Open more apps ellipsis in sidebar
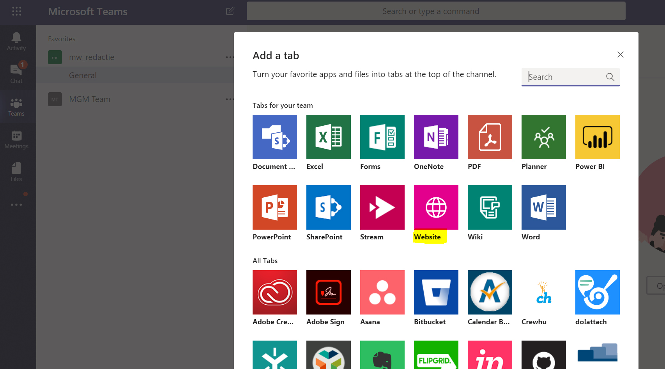Image resolution: width=665 pixels, height=369 pixels. click(x=16, y=205)
